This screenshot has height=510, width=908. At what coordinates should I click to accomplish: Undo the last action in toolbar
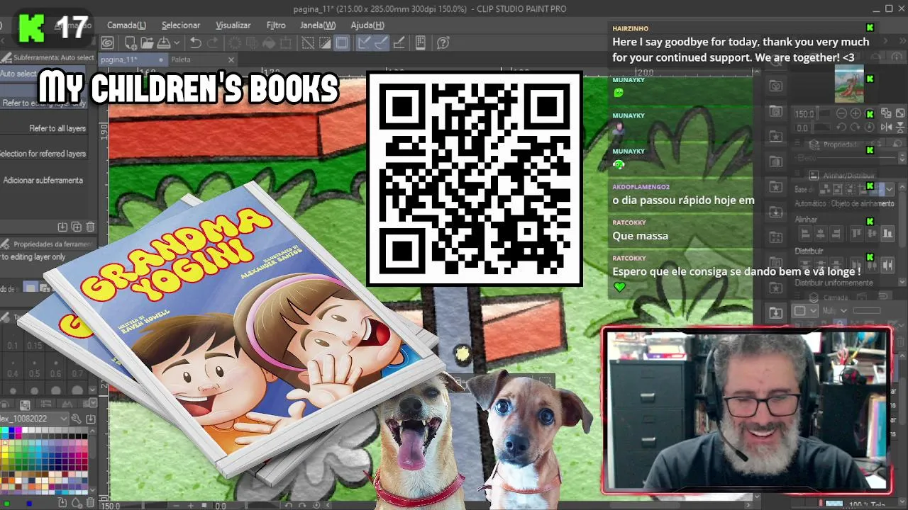click(196, 43)
